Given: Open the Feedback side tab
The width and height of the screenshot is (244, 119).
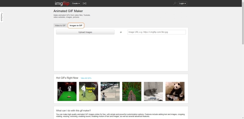Looking at the screenshot, I should tap(1, 17).
